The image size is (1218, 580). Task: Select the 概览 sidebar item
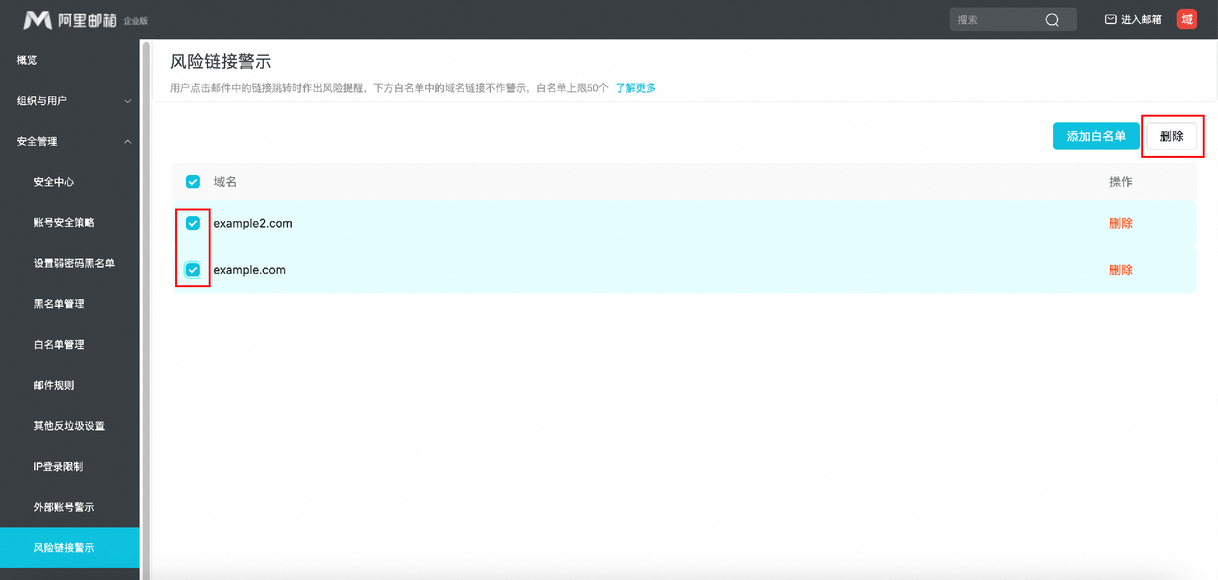27,60
